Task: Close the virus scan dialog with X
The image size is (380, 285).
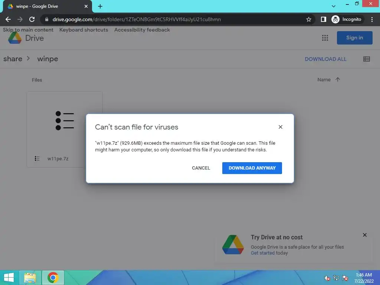Action: (x=281, y=127)
